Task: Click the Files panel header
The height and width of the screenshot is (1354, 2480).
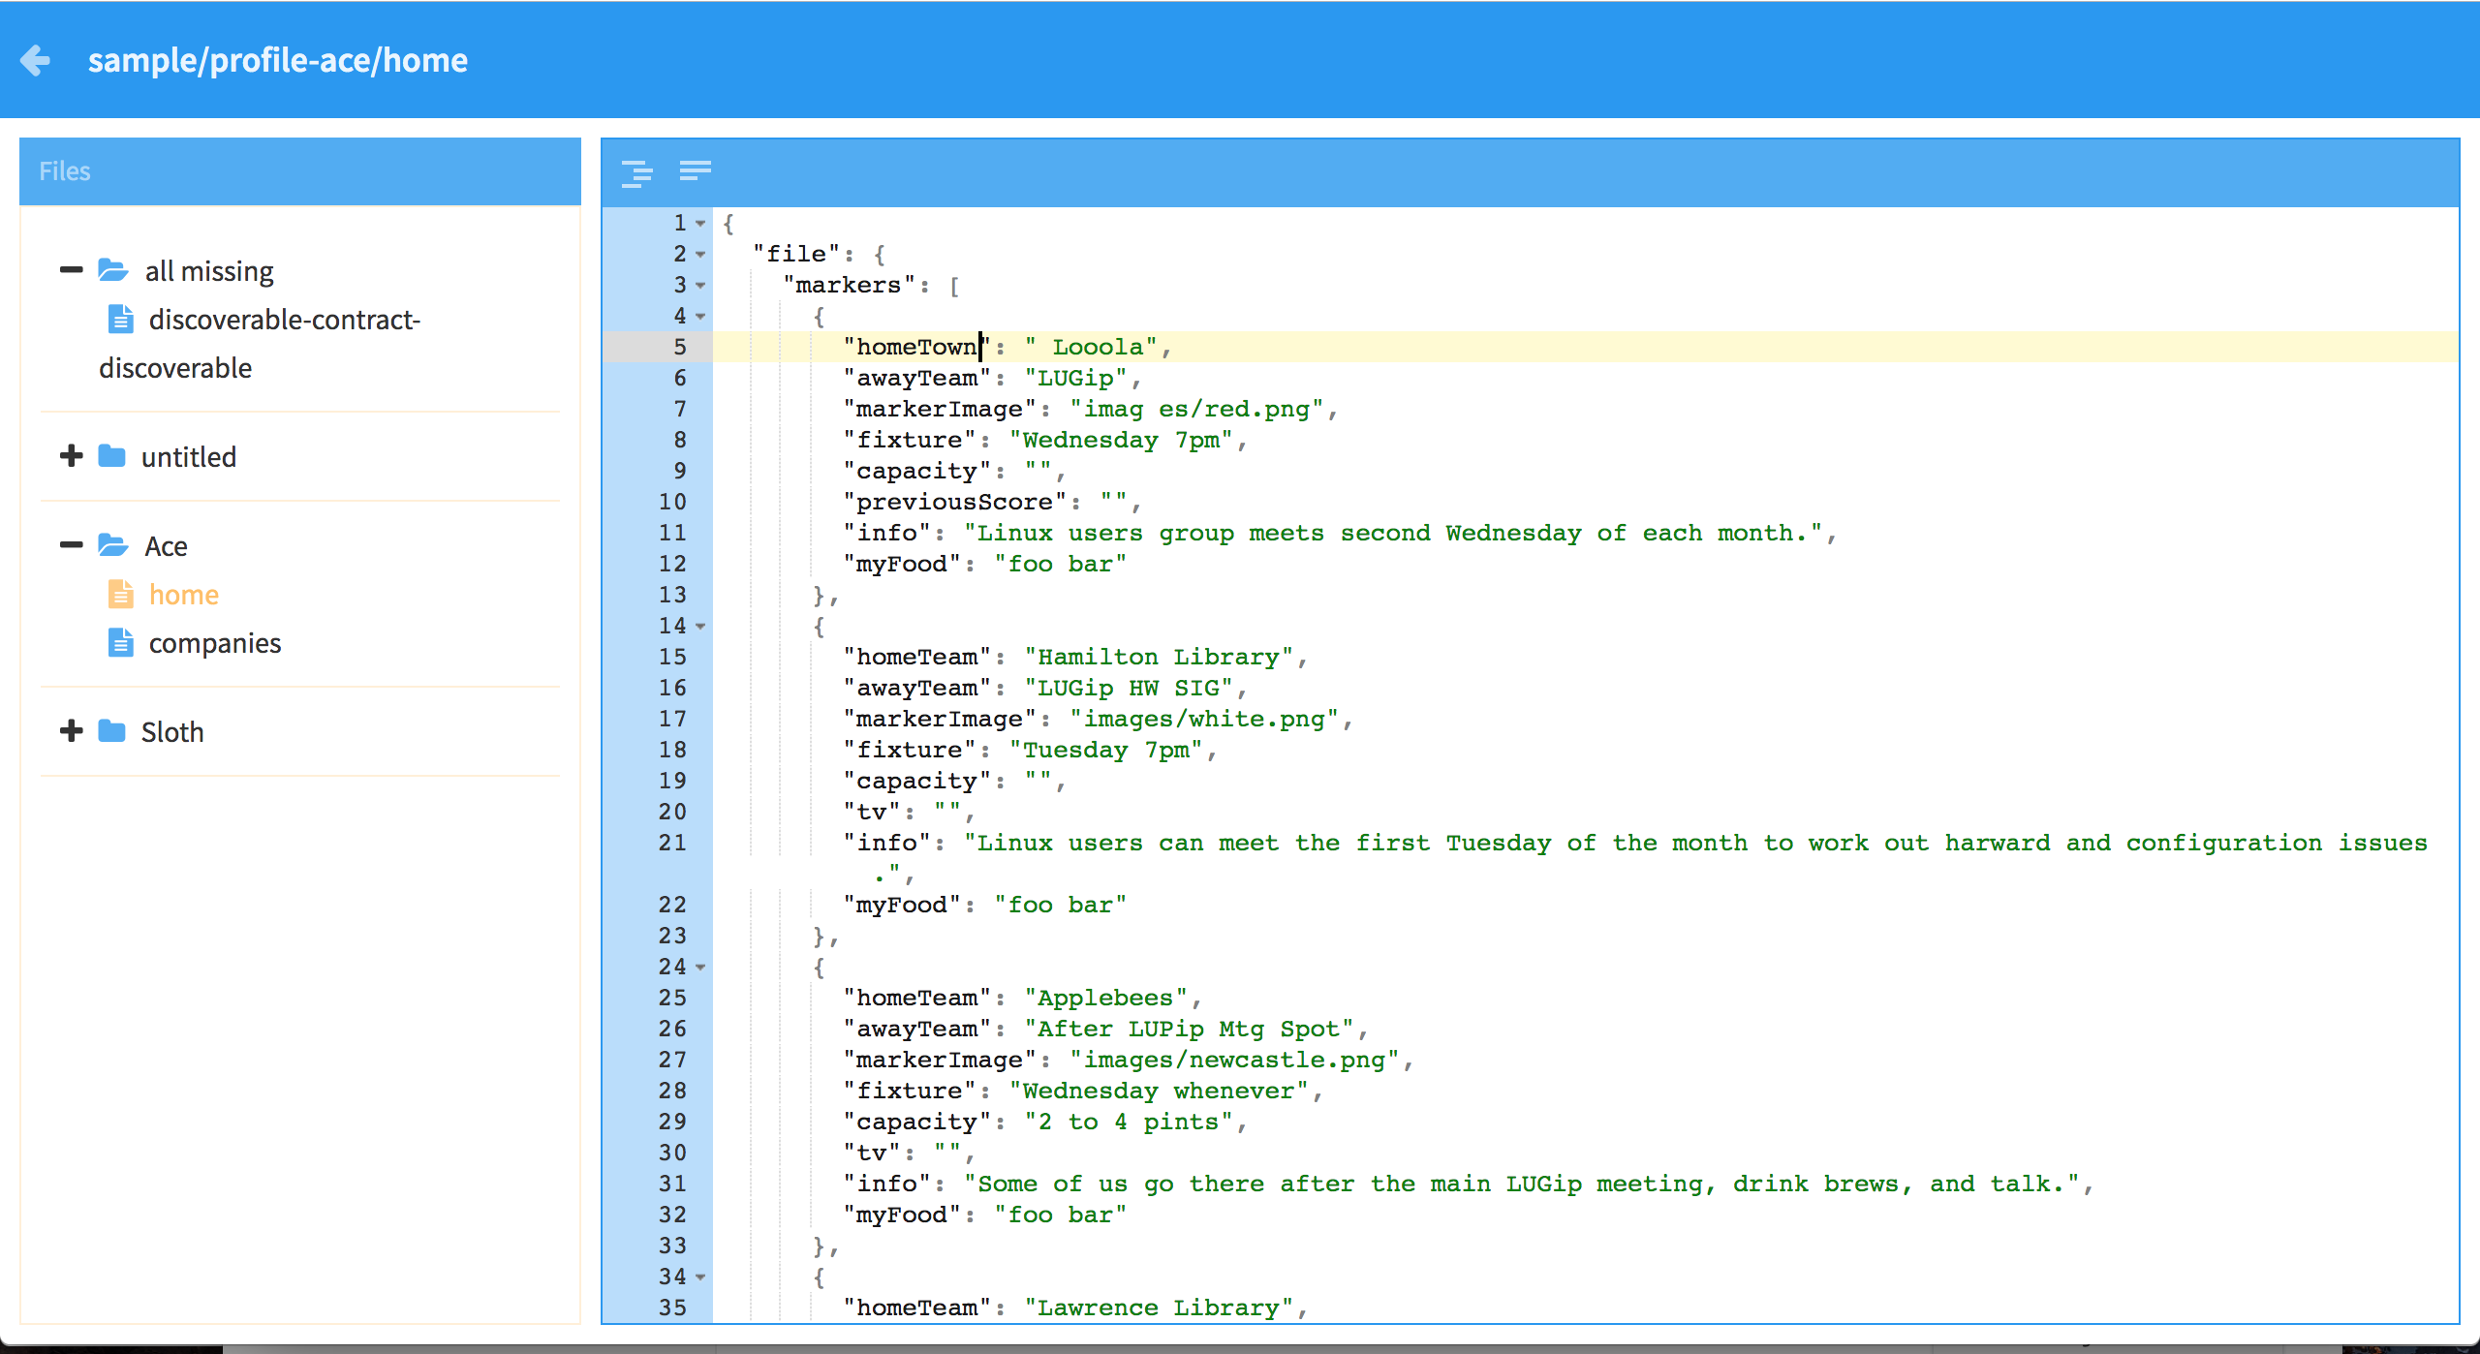Action: (300, 171)
